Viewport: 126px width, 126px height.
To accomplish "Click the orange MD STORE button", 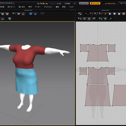I will [95, 3].
